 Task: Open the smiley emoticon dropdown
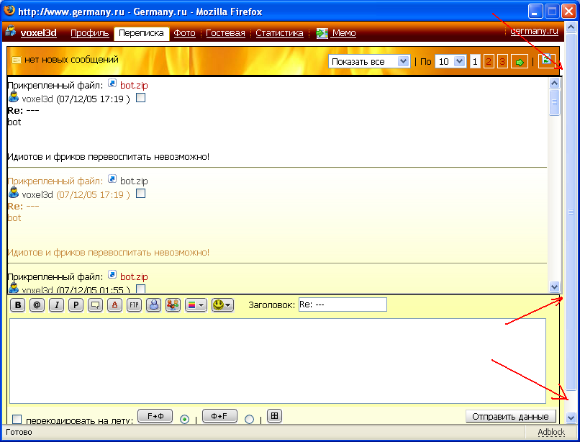(x=222, y=305)
